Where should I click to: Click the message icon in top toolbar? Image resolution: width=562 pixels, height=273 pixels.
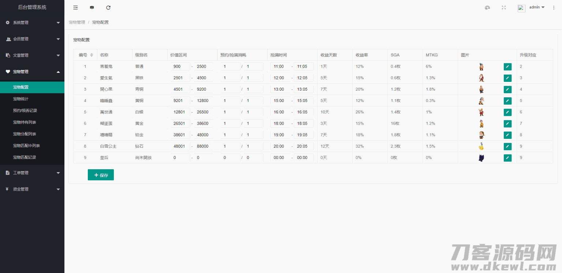(92, 8)
